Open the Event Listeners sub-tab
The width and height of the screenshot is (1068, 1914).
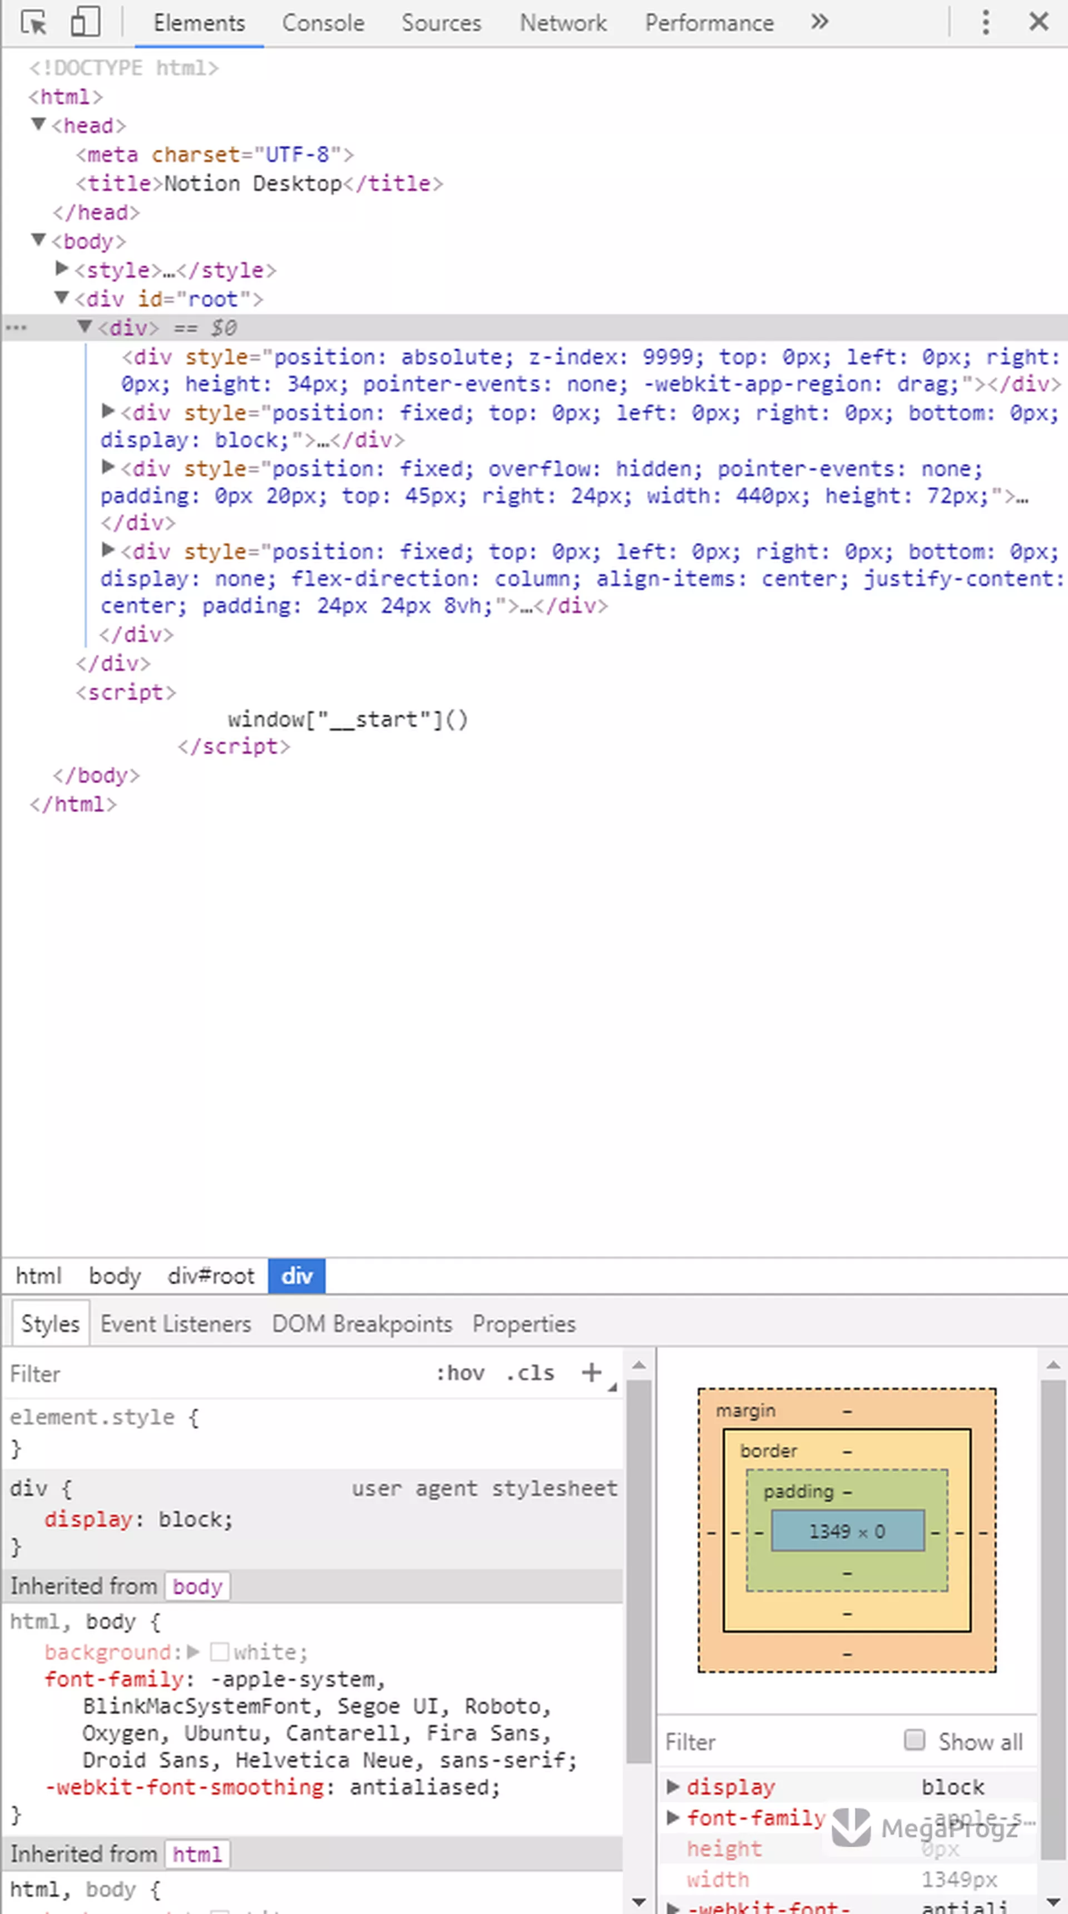click(176, 1323)
